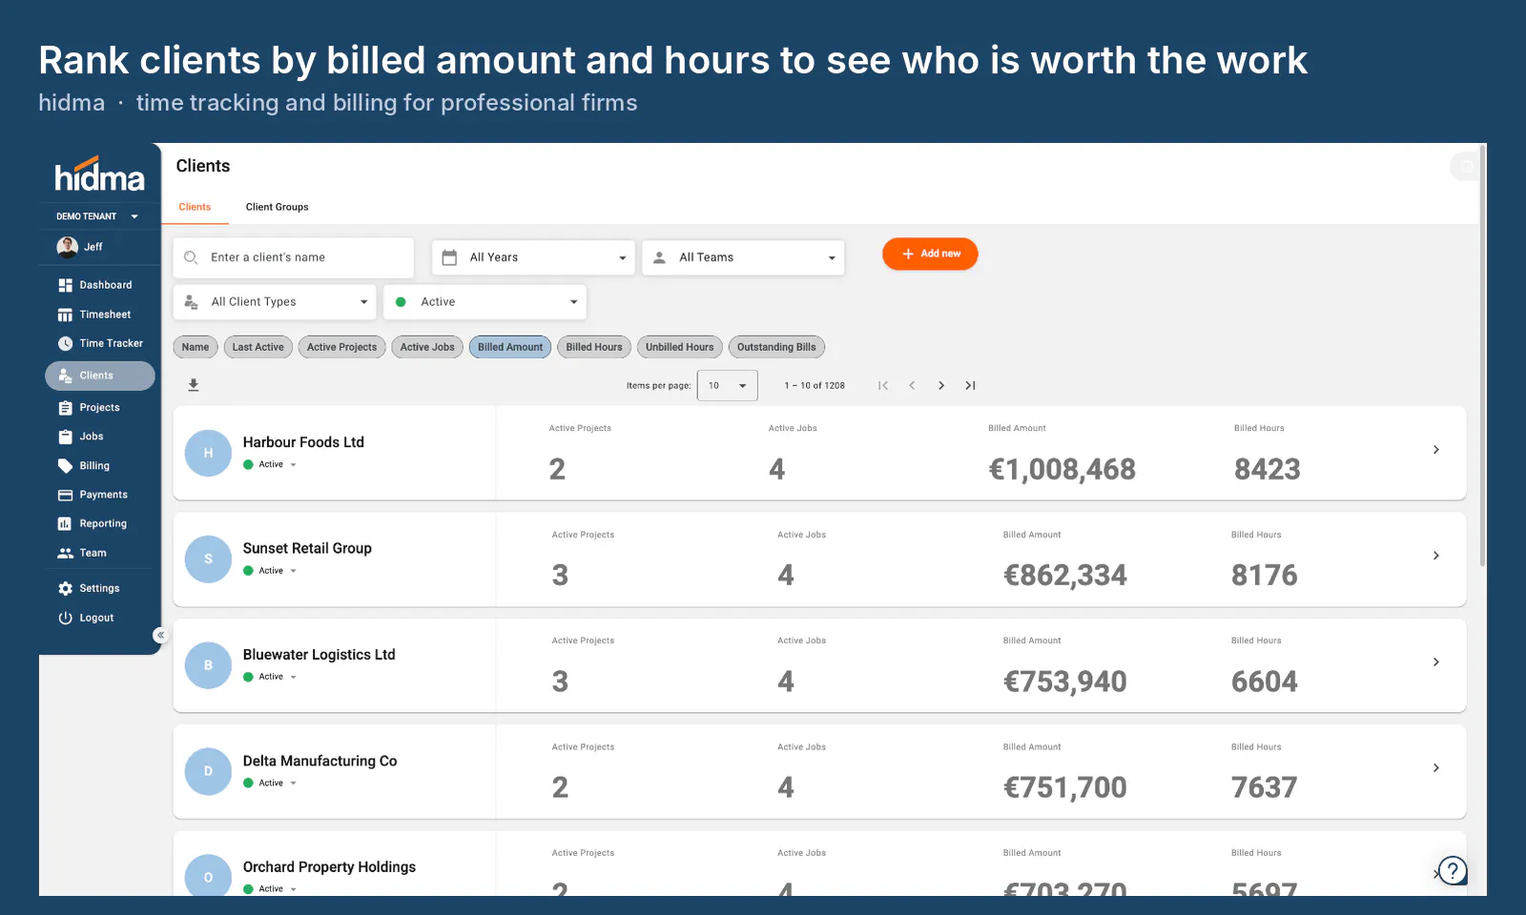This screenshot has height=915, width=1526.
Task: Select the Clients tab
Action: click(195, 207)
